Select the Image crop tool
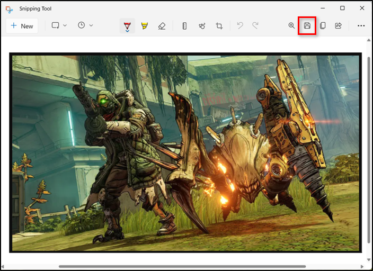This screenshot has width=373, height=271. (x=219, y=25)
